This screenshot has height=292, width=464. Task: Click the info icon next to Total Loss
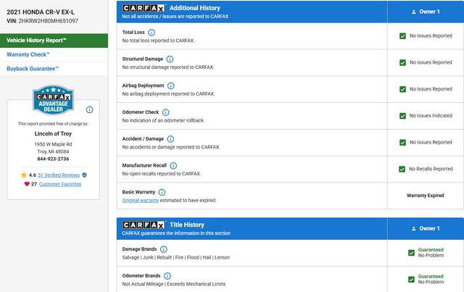152,33
